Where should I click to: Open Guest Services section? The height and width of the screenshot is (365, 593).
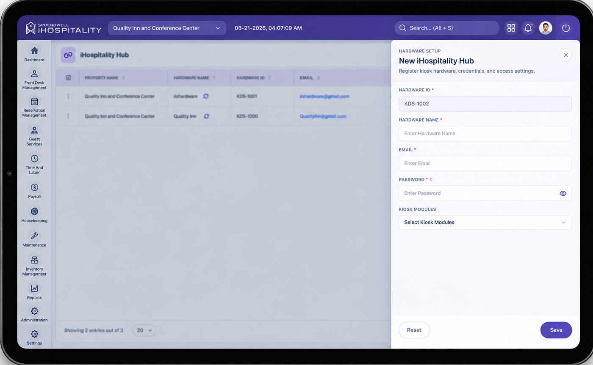click(34, 135)
